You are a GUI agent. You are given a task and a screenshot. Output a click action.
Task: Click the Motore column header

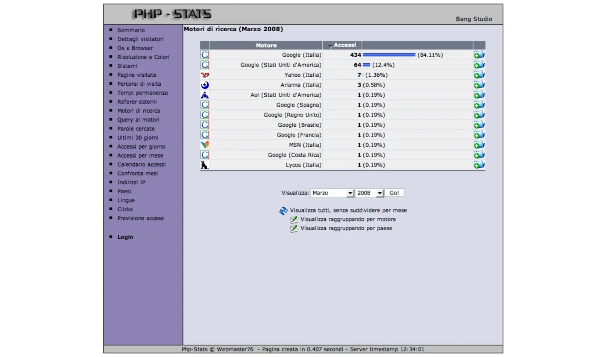point(266,46)
